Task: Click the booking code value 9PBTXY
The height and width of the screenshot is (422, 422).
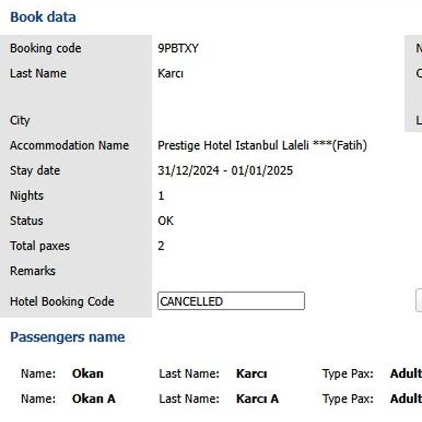Action: point(178,48)
